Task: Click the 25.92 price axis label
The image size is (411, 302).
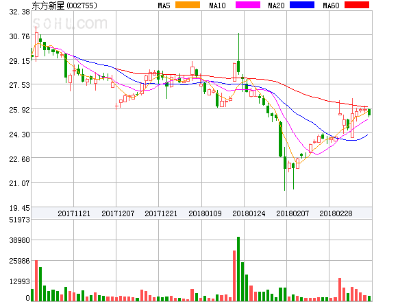Action: [19, 110]
